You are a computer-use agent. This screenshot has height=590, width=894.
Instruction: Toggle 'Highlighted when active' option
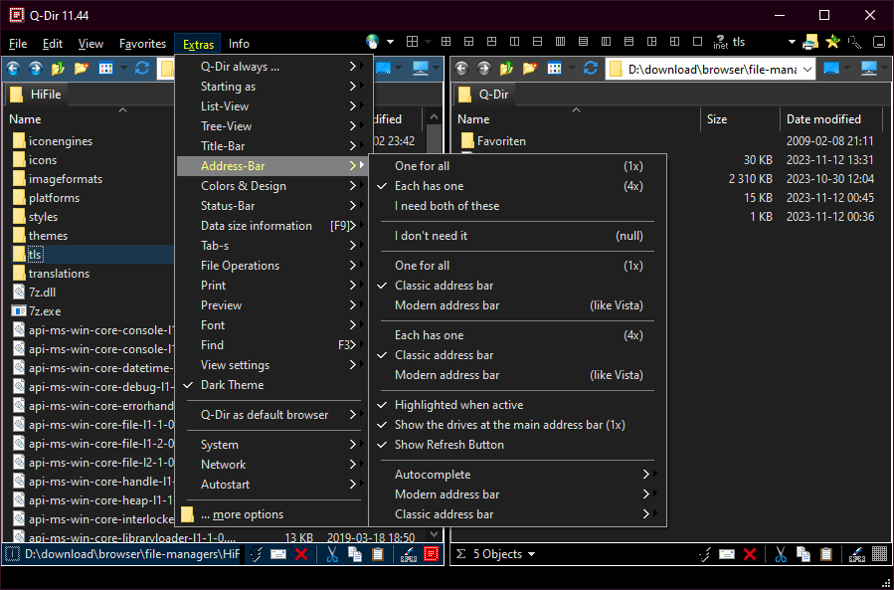click(458, 405)
